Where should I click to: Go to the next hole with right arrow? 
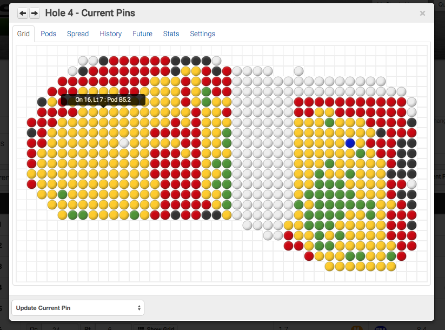tap(35, 13)
